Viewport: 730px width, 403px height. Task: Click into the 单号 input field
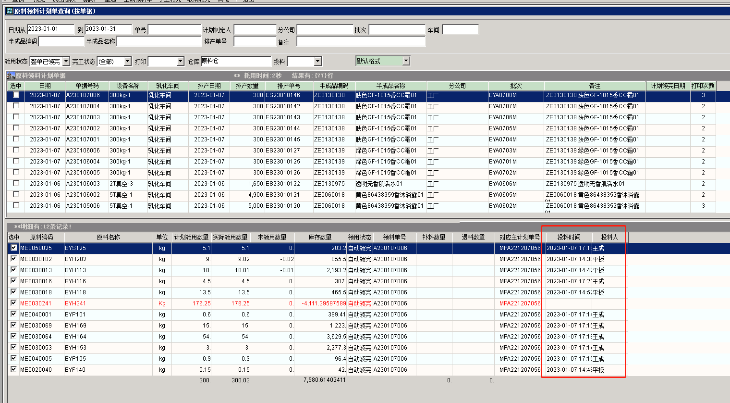tap(174, 30)
